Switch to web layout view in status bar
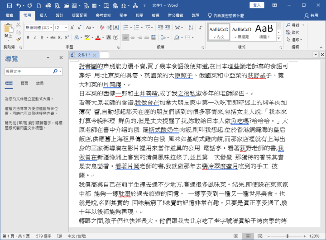Screen dimensions: 326x240 point(260,236)
